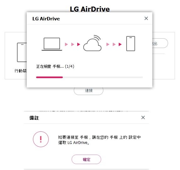180x170 pixels.
Task: Click the 正在檢查 手機 (1/4) status text
Action: click(55, 66)
